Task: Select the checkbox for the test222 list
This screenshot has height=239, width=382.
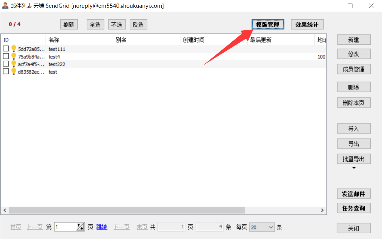Action: click(x=6, y=64)
